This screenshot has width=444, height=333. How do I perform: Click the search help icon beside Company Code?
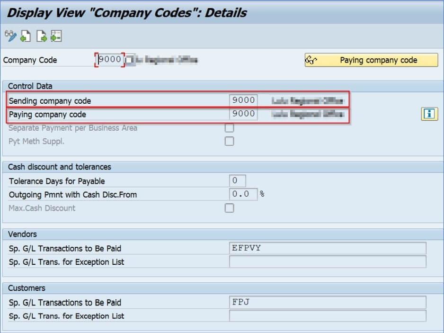click(x=129, y=60)
